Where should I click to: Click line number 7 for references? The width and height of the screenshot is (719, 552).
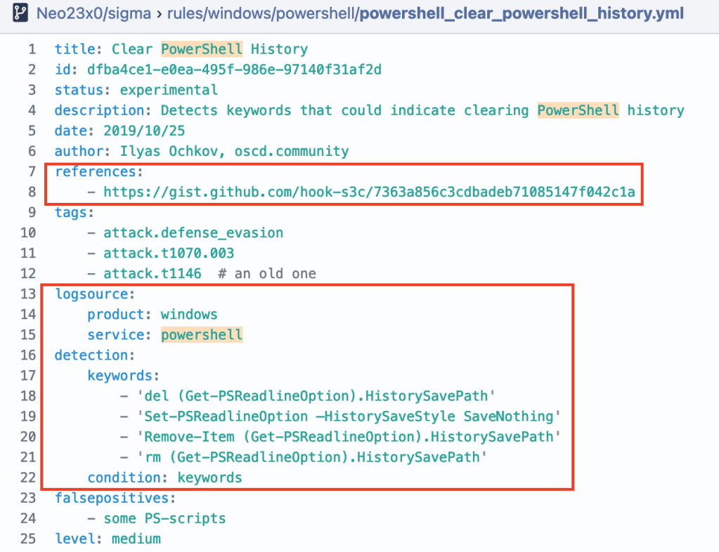[31, 172]
